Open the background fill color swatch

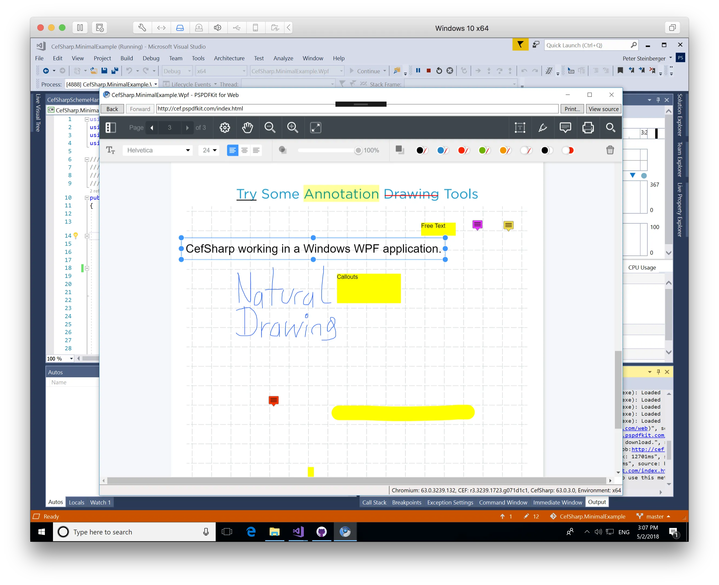[400, 149]
